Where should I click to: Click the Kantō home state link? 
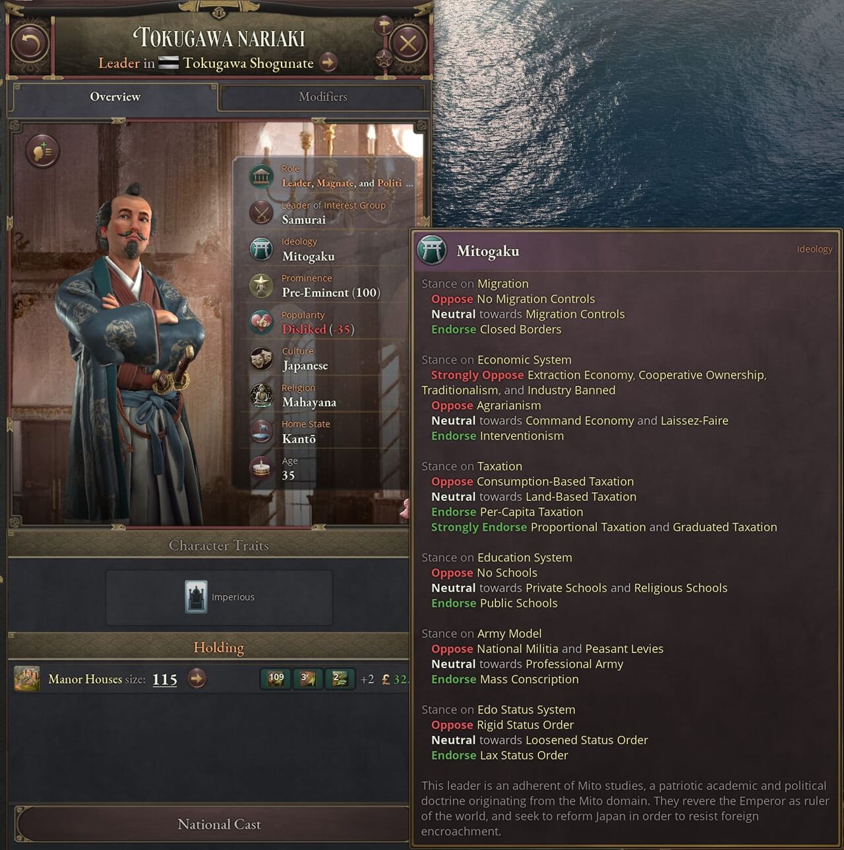[299, 439]
